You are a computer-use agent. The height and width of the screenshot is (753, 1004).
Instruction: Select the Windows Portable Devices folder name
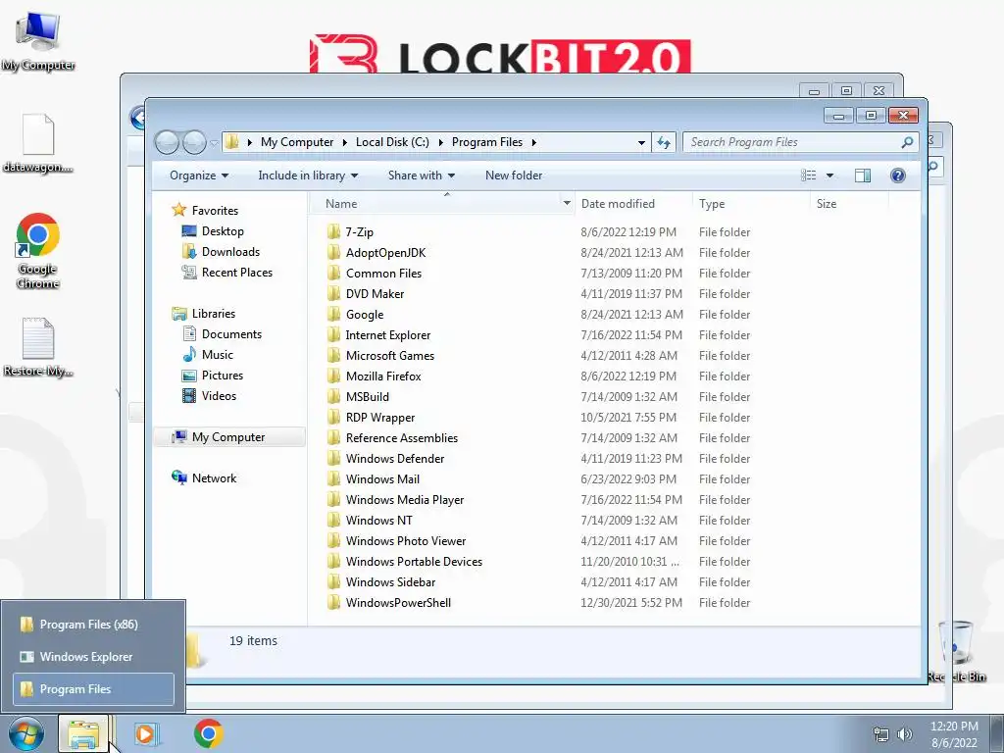click(414, 562)
